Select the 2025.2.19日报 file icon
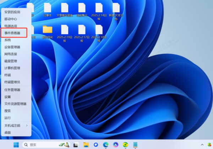 point(65,33)
